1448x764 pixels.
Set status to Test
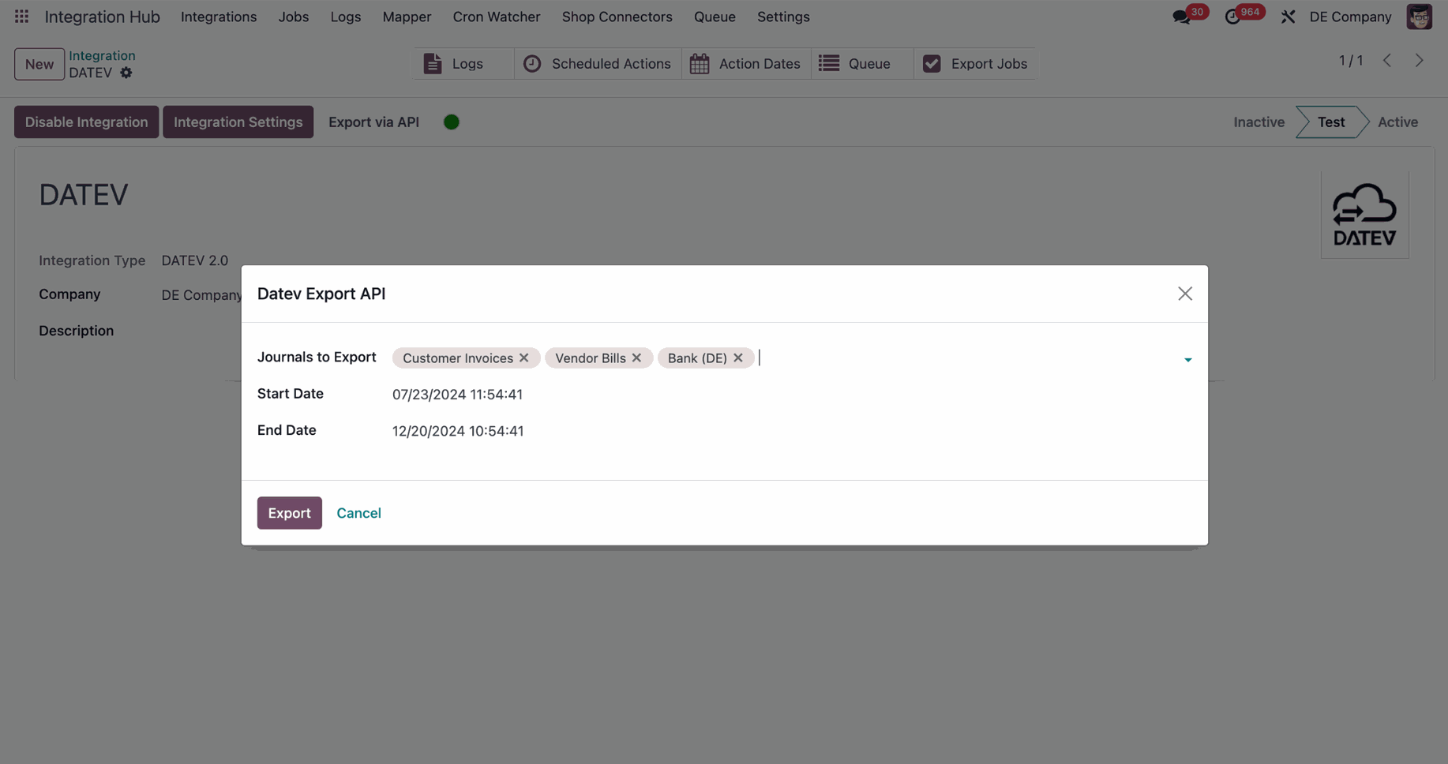1331,122
